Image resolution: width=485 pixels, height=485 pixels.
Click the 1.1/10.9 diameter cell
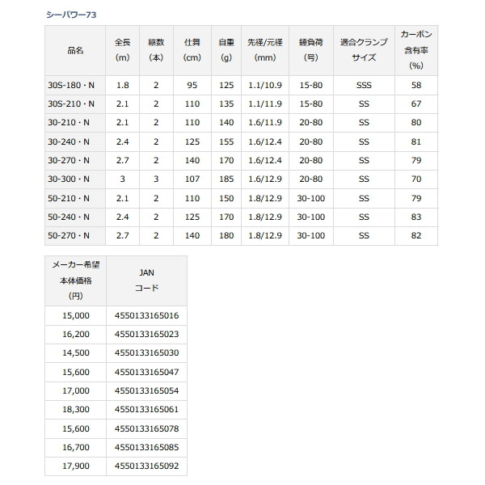click(265, 85)
